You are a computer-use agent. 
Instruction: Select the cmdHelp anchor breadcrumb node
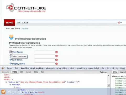tap(57, 68)
